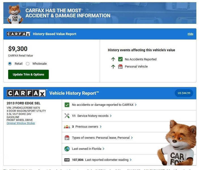Screen dimensions: 199x170
Task: Click the green checkbox beside No Accidents Reported
Action: (x=120, y=59)
